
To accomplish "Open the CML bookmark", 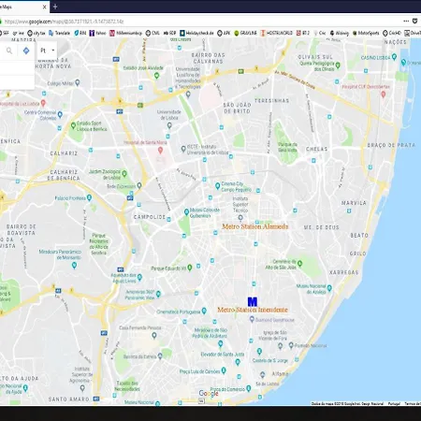I will tap(152, 33).
